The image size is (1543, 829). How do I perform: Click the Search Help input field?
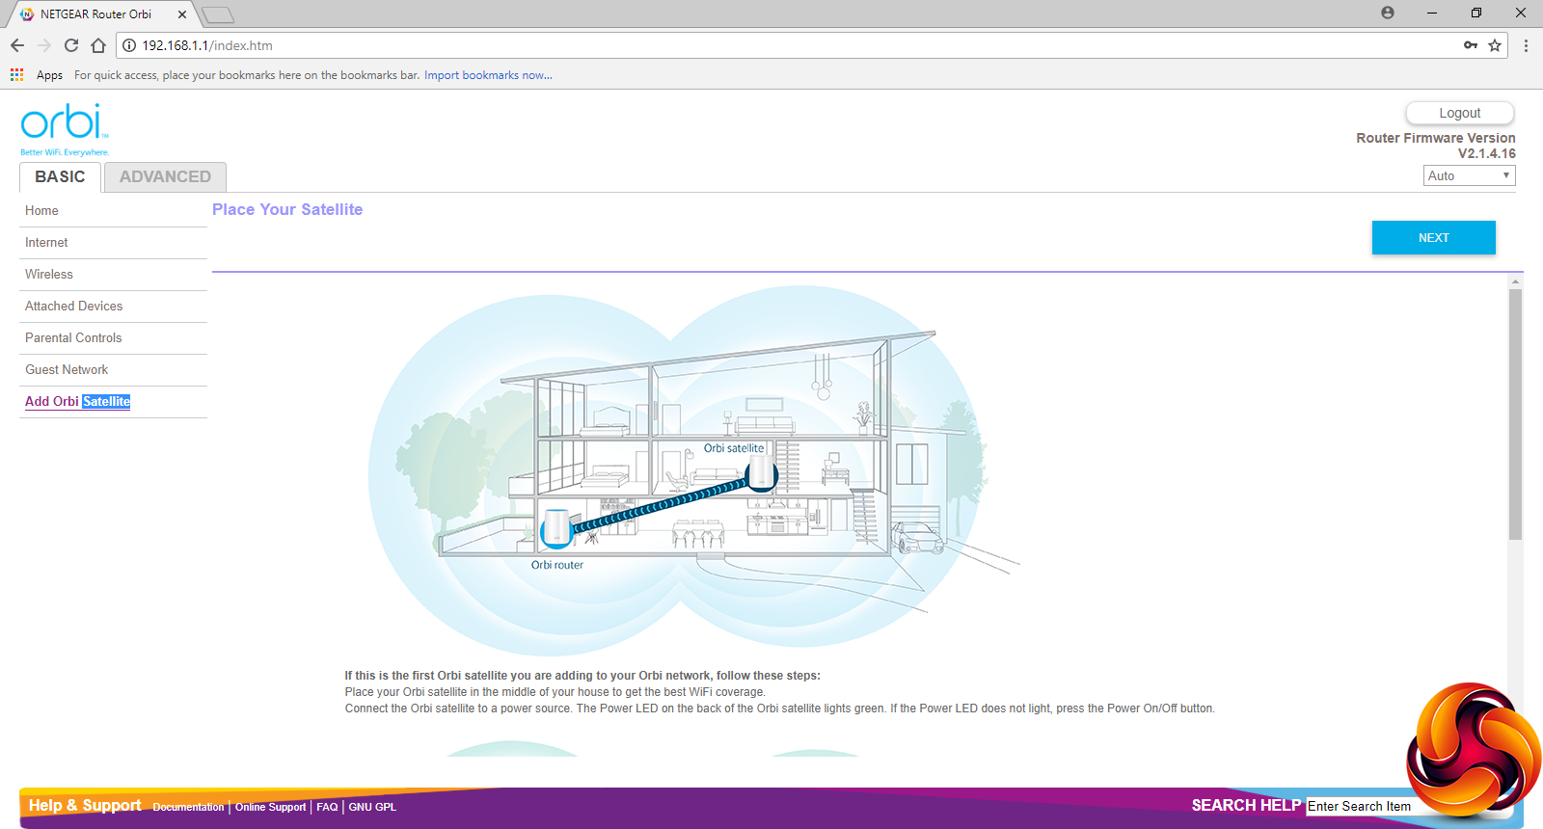pyautogui.click(x=1360, y=806)
